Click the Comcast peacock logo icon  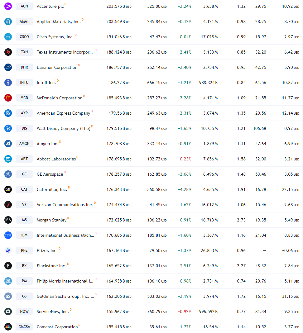tap(8, 327)
